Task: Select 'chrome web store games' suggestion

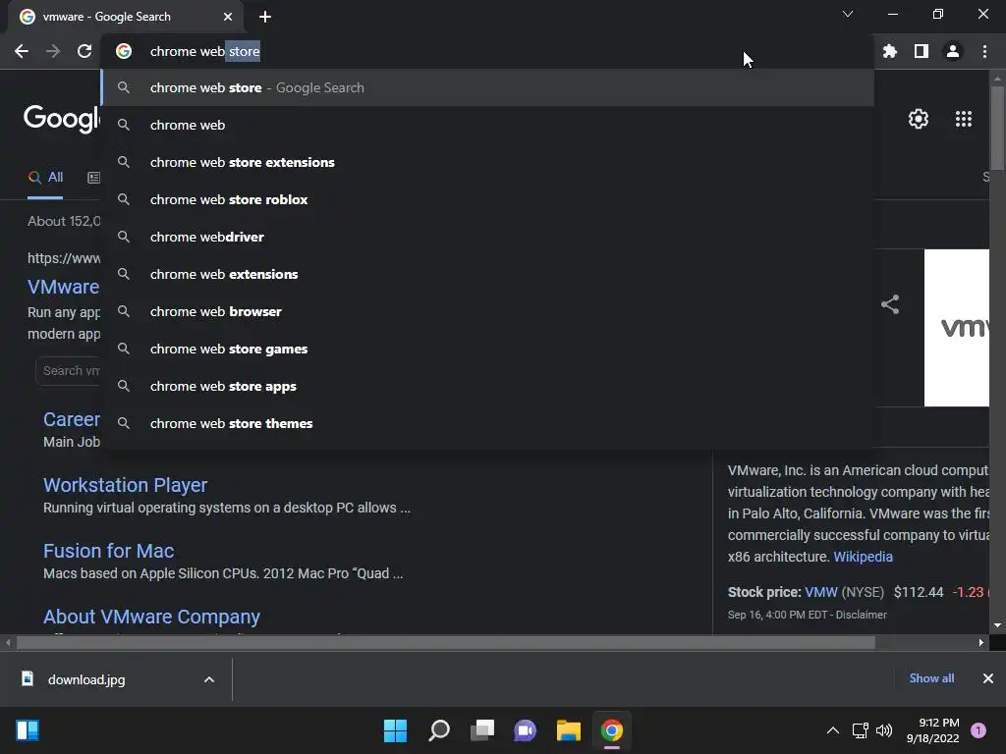Action: point(487,349)
